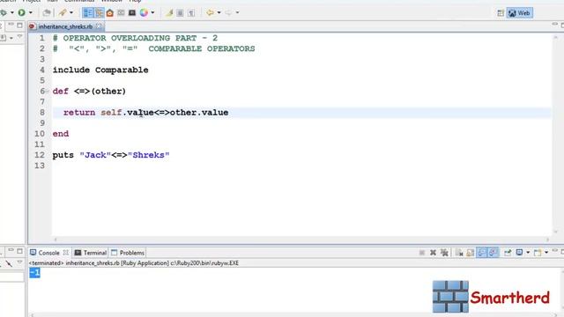Image resolution: width=564 pixels, height=317 pixels.
Task: Click the Open Console icon
Action: (538, 253)
